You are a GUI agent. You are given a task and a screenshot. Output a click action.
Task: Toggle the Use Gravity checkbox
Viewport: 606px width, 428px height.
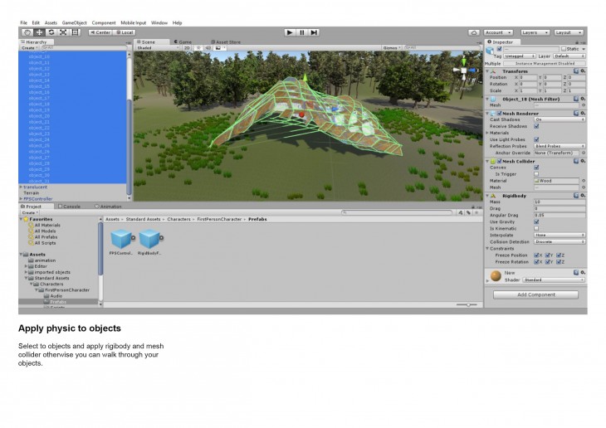tap(536, 221)
